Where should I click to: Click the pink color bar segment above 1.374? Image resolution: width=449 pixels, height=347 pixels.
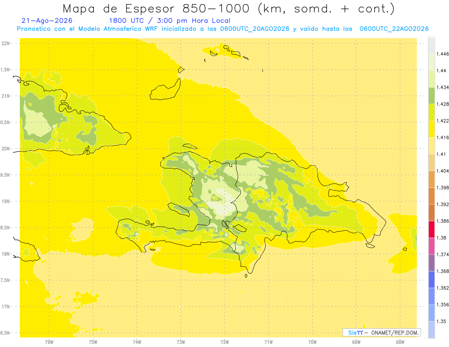pos(431,246)
